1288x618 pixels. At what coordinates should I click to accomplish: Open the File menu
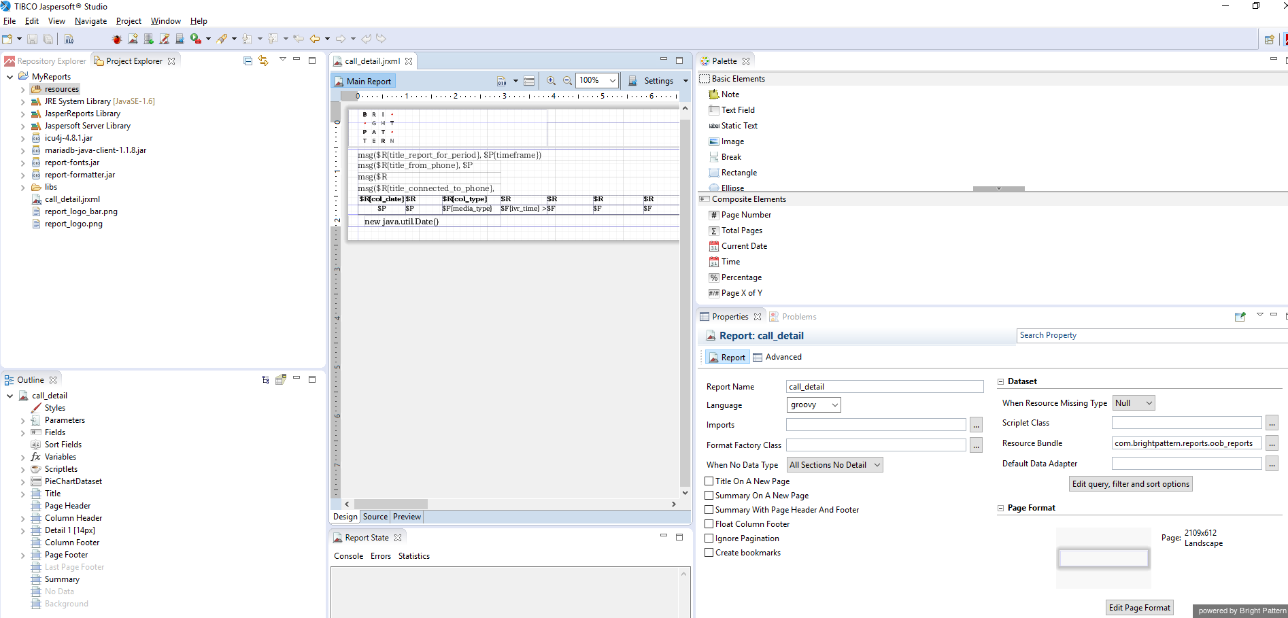(x=10, y=21)
